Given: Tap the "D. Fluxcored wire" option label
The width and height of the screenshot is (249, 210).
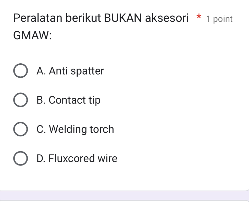Looking at the screenshot, I should click(x=77, y=158).
